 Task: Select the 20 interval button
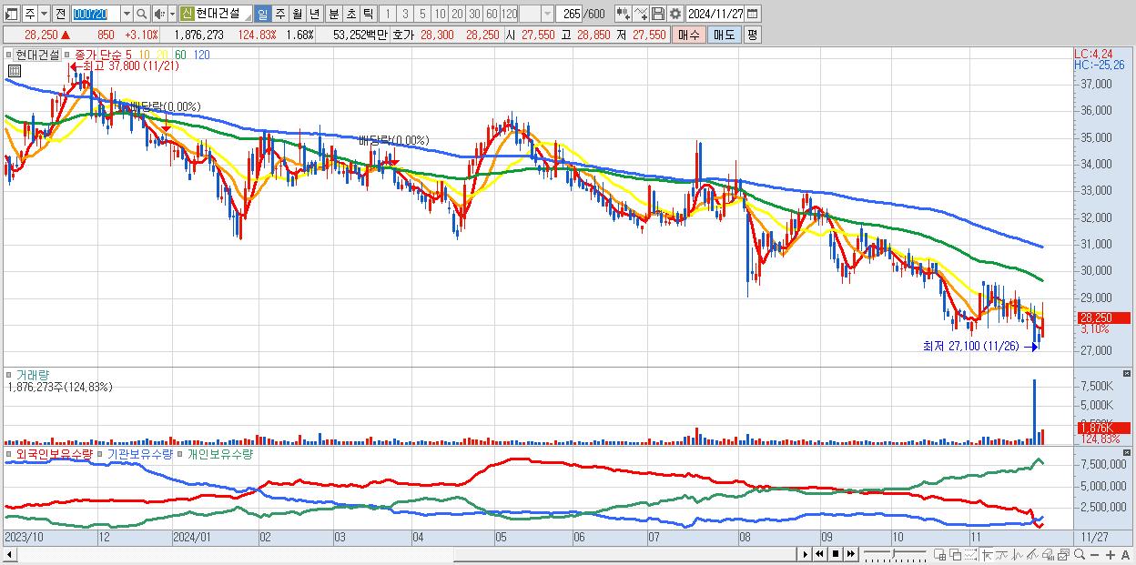pos(457,14)
